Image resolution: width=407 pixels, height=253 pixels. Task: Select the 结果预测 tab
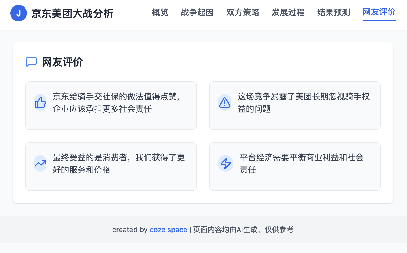(333, 12)
